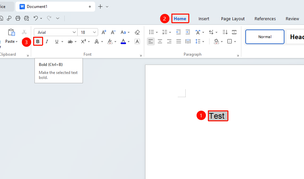Click the Cut scissors icon
Image resolution: width=304 pixels, height=179 pixels.
click(24, 32)
